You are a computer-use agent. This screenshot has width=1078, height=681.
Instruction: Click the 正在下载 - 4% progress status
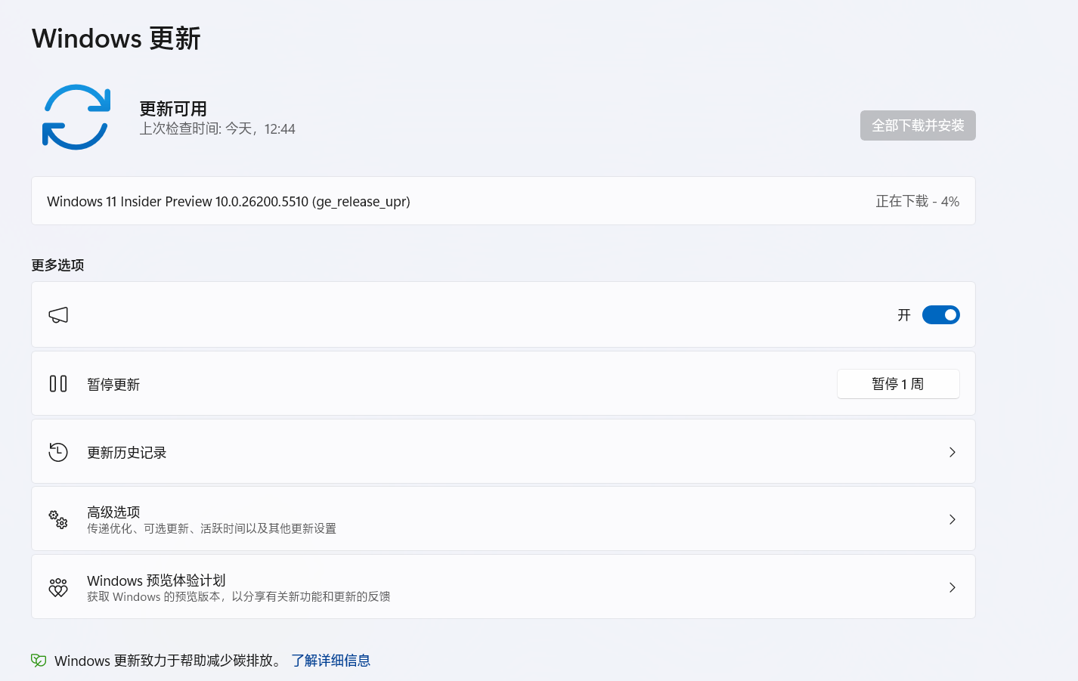click(x=917, y=202)
